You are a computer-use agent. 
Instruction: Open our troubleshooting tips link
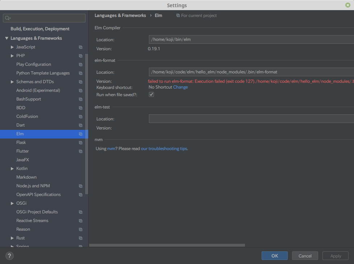(x=164, y=149)
